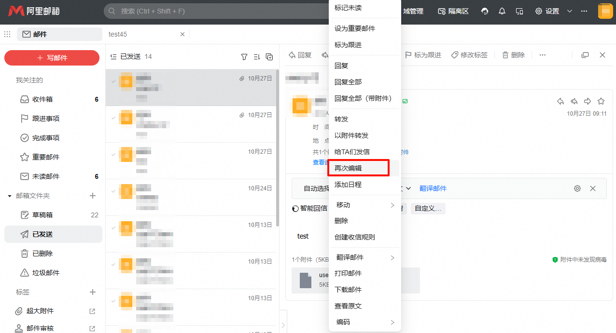Click toolbar 标为跟进 button

click(423, 55)
